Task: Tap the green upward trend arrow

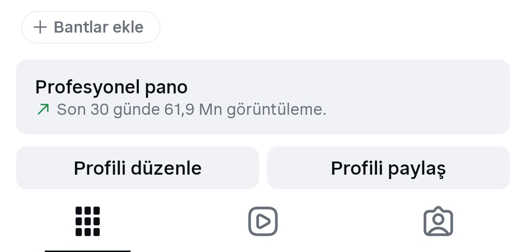Action: (x=43, y=109)
